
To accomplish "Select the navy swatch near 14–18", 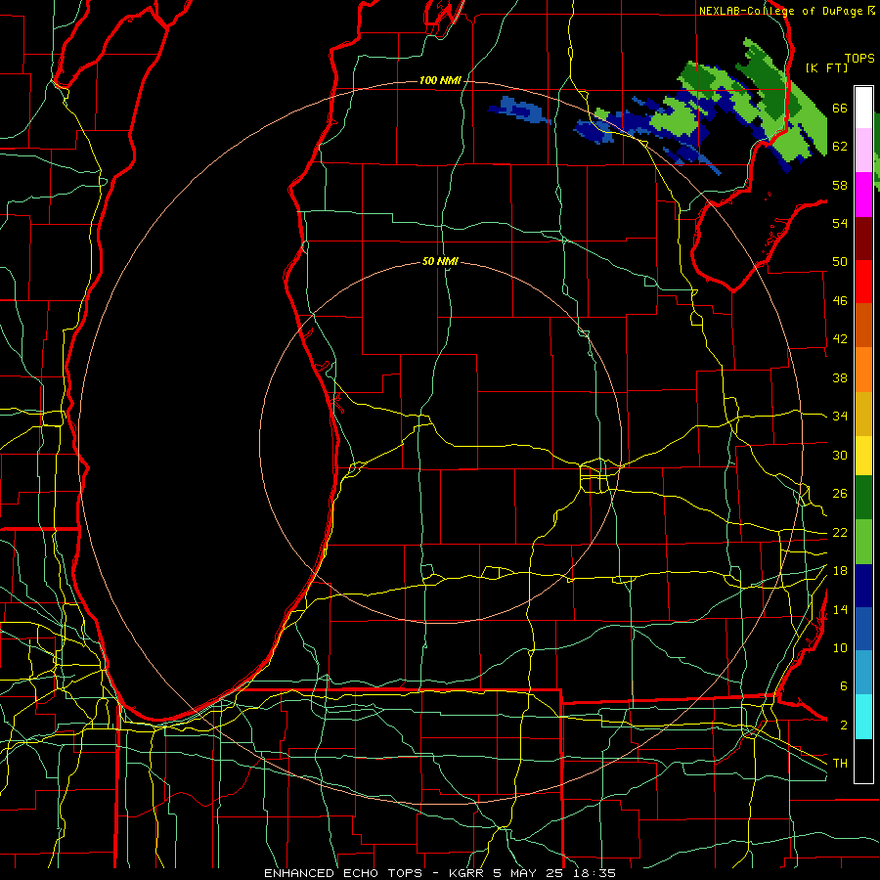I will click(863, 586).
